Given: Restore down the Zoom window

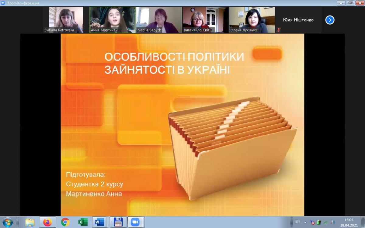Looking at the screenshot, I should pos(350,3).
